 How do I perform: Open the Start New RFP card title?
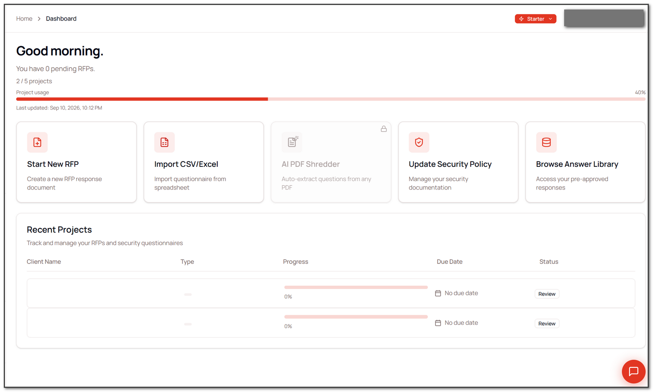tap(53, 164)
